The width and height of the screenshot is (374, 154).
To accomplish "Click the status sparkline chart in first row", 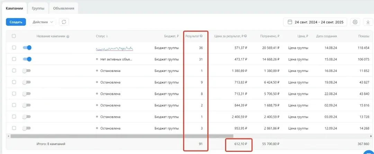I will [114, 48].
